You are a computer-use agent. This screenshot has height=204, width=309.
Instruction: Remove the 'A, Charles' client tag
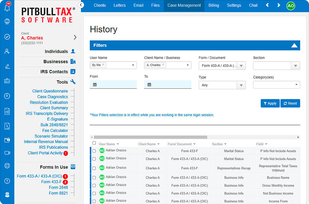tap(163, 65)
